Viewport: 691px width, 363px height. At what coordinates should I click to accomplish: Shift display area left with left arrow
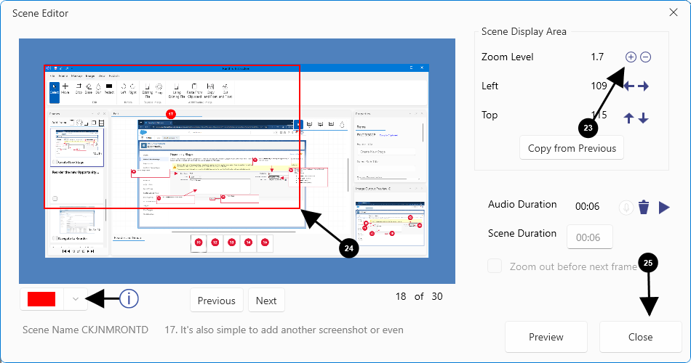point(629,86)
